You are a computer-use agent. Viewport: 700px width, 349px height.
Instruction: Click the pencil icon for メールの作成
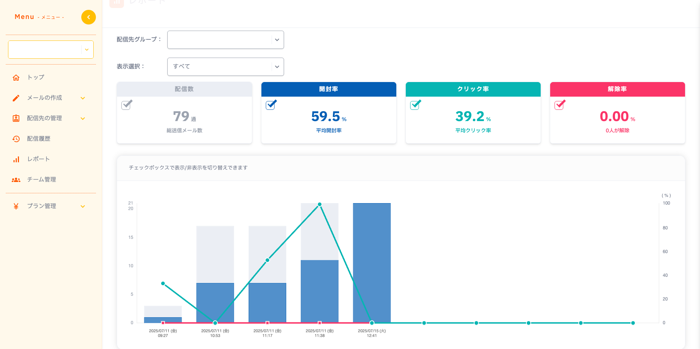tap(16, 98)
